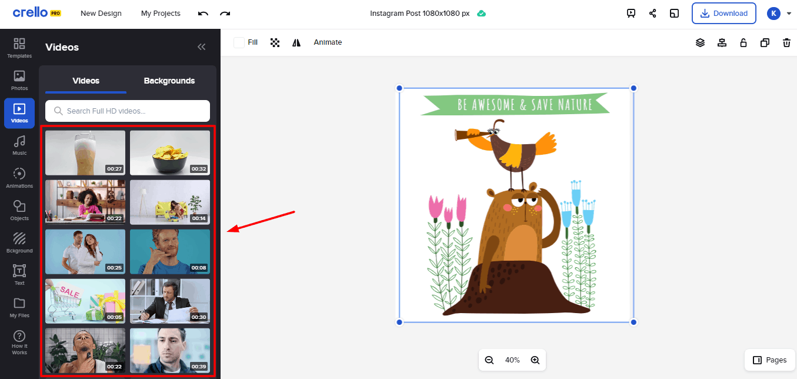Click the Redo arrow icon
Screen dimensions: 797x379
(225, 14)
